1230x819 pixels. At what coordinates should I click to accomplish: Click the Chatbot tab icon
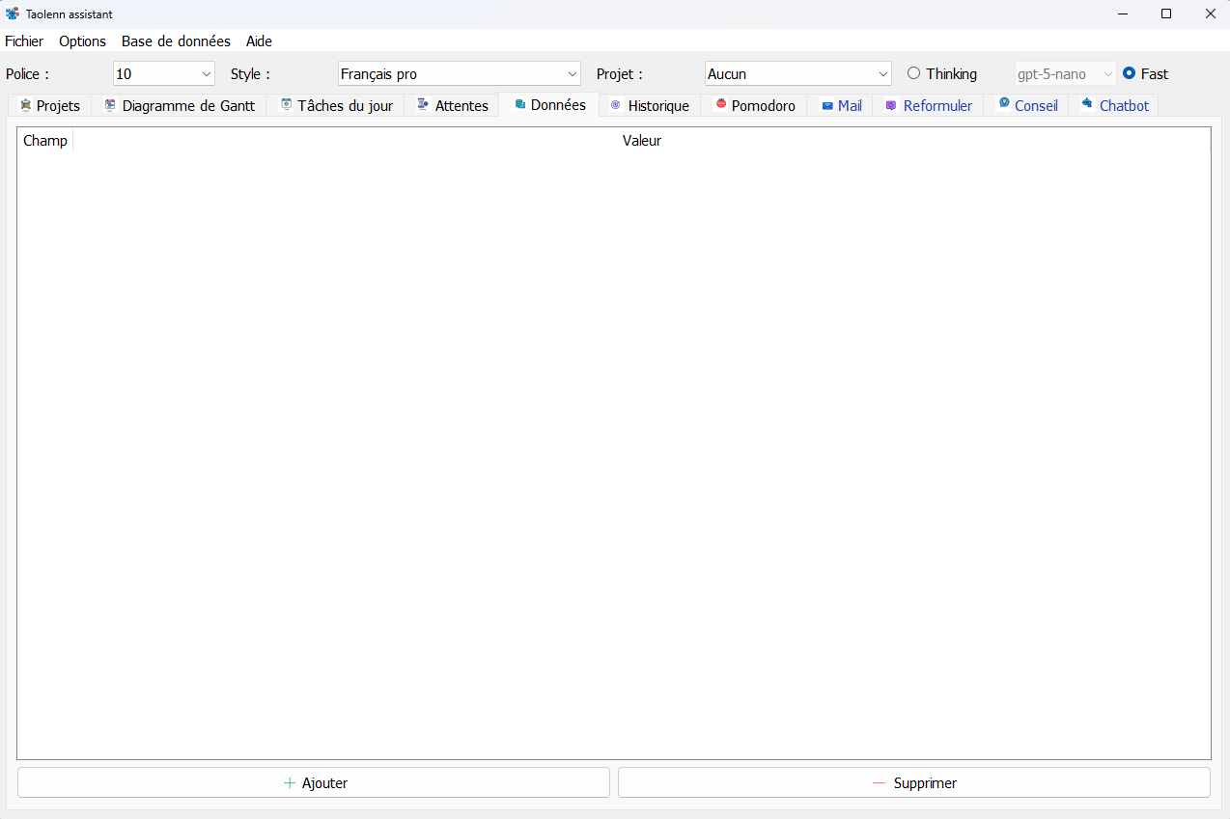click(1087, 104)
